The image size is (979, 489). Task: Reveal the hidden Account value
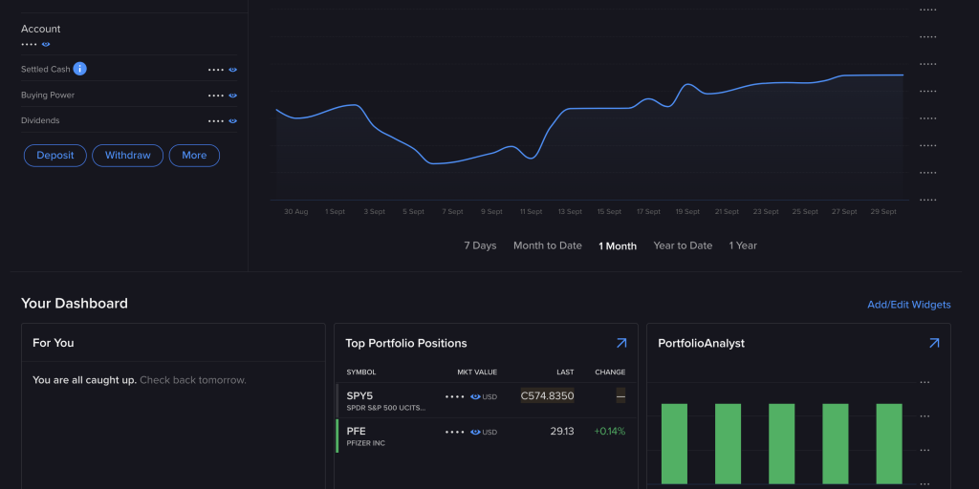click(x=46, y=44)
